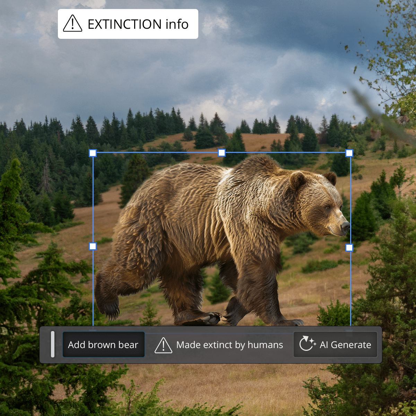Viewport: 416px width, 416px height.
Task: Click the AI Generate button
Action: pyautogui.click(x=335, y=344)
